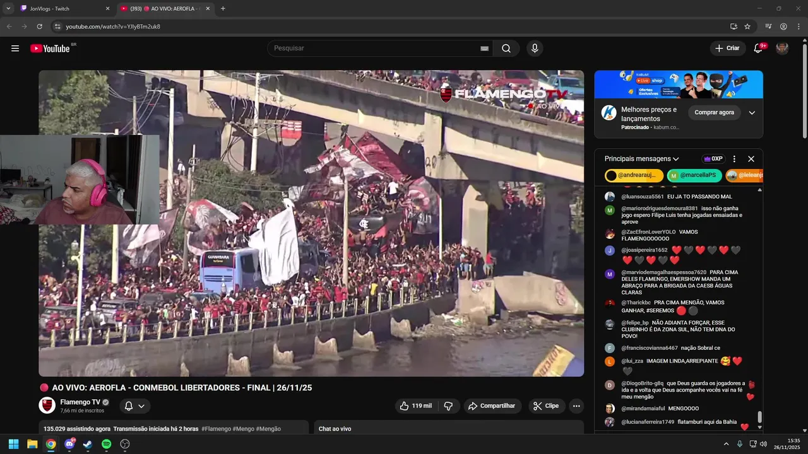Screen dimensions: 808x454
Task: Open the YouTube account avatar menu
Action: tap(782, 49)
